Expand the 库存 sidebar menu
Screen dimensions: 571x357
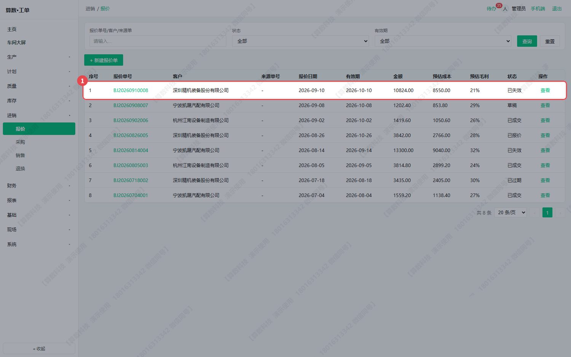point(39,101)
